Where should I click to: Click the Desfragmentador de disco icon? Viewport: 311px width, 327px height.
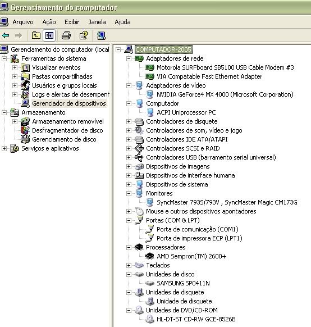point(25,130)
